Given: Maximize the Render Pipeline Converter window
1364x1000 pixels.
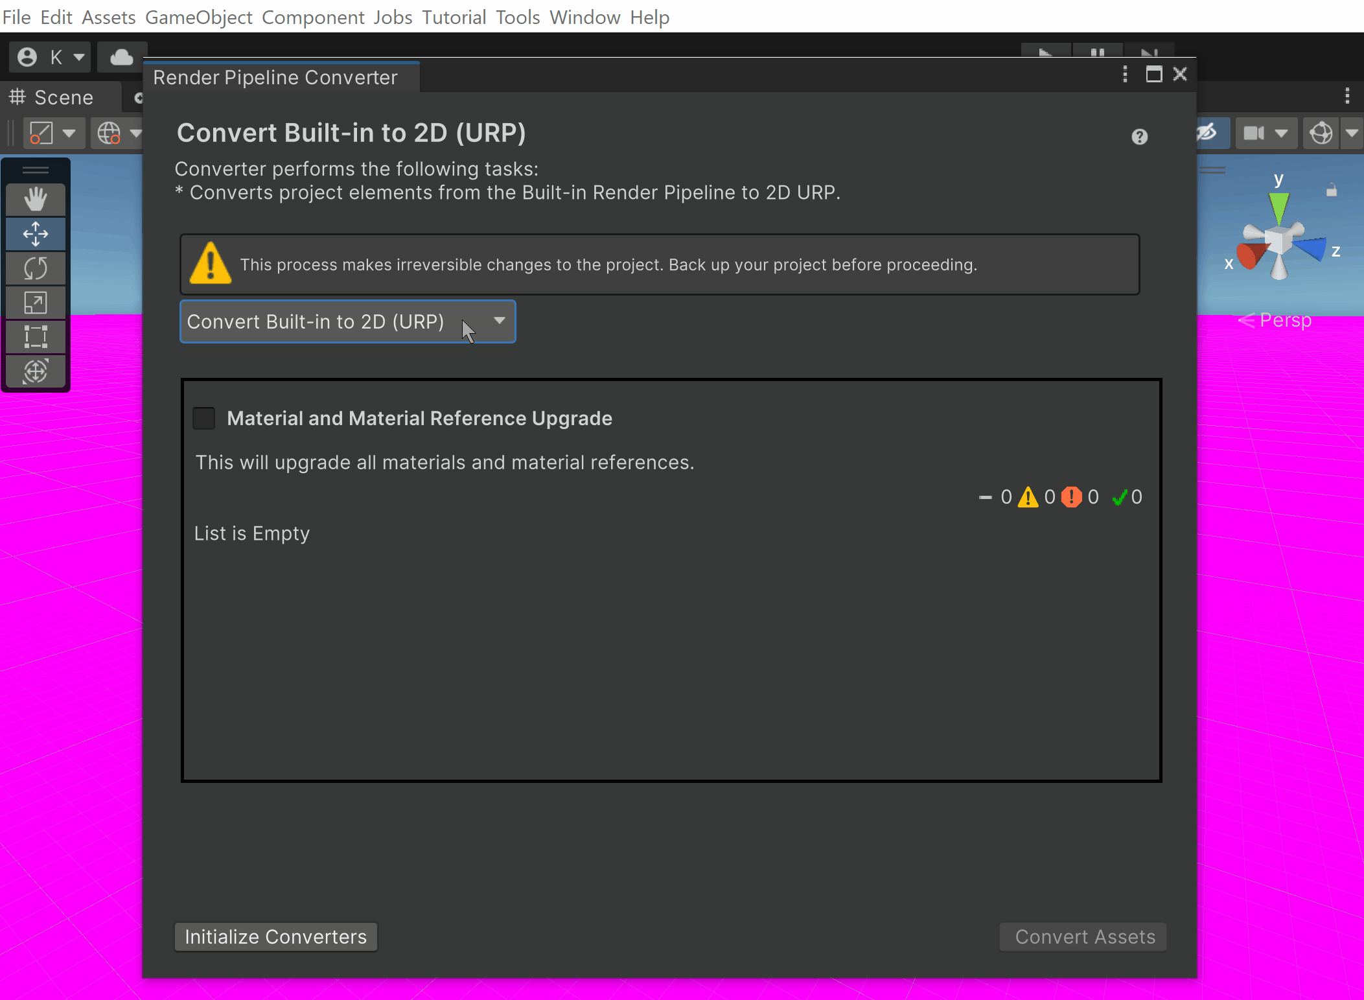Looking at the screenshot, I should (x=1154, y=75).
